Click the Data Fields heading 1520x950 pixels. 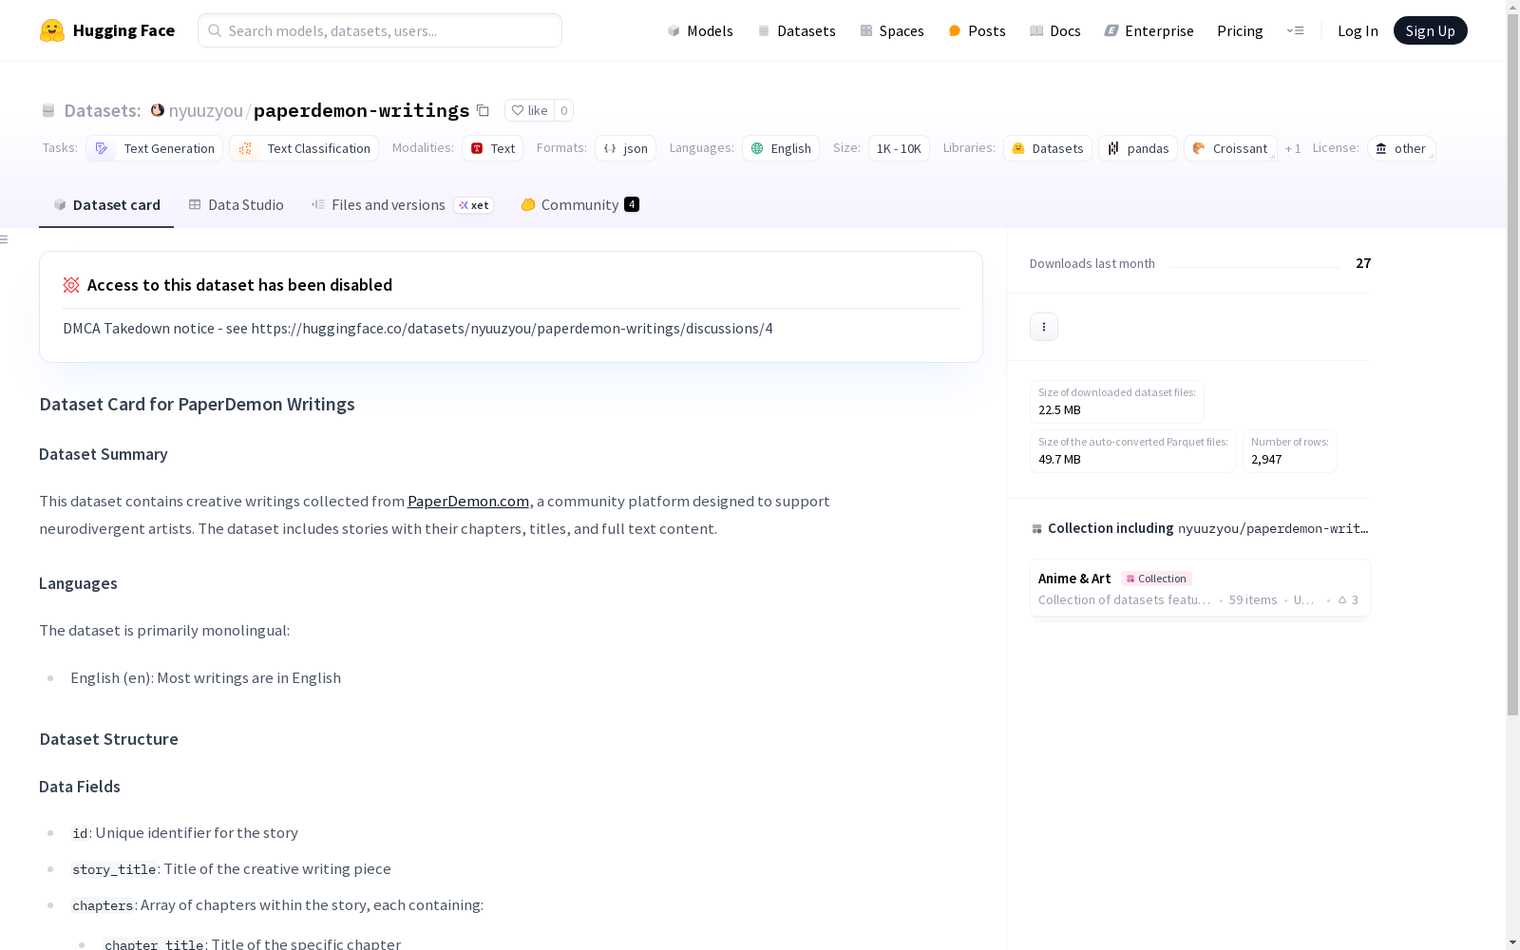coord(80,787)
